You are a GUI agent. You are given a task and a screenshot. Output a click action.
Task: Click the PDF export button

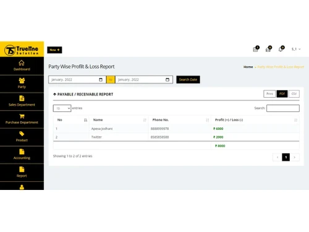pyautogui.click(x=282, y=94)
